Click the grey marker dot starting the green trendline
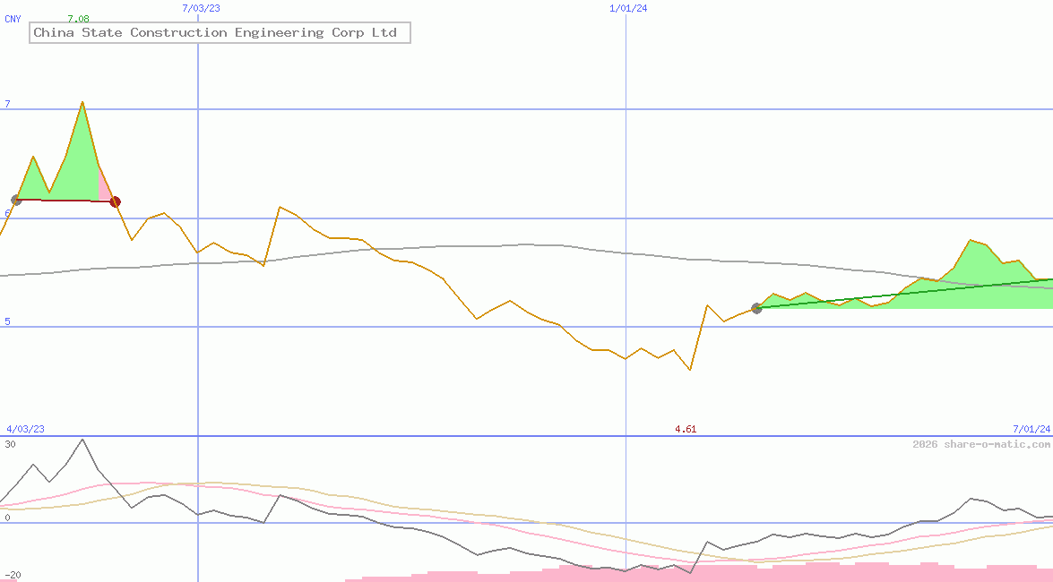Screen dimensions: 1053x582 pos(756,308)
